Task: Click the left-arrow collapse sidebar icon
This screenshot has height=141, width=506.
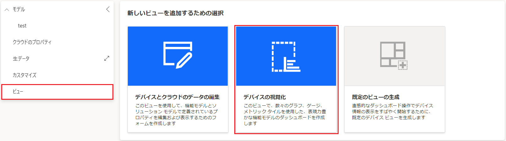Action: pos(108,9)
